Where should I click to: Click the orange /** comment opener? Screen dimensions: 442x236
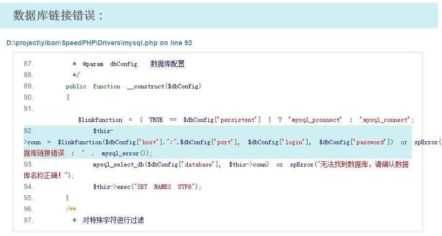click(x=71, y=209)
